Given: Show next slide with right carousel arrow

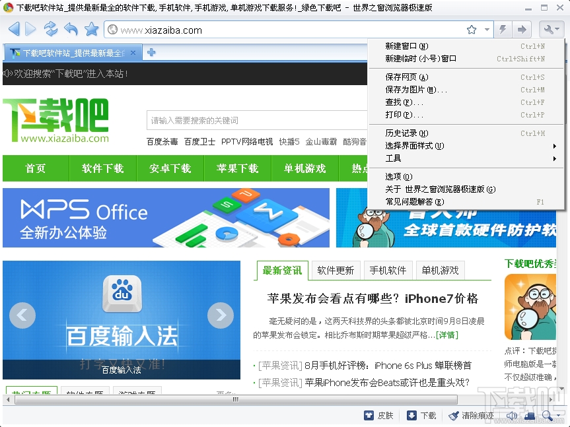Looking at the screenshot, I should coord(221,315).
